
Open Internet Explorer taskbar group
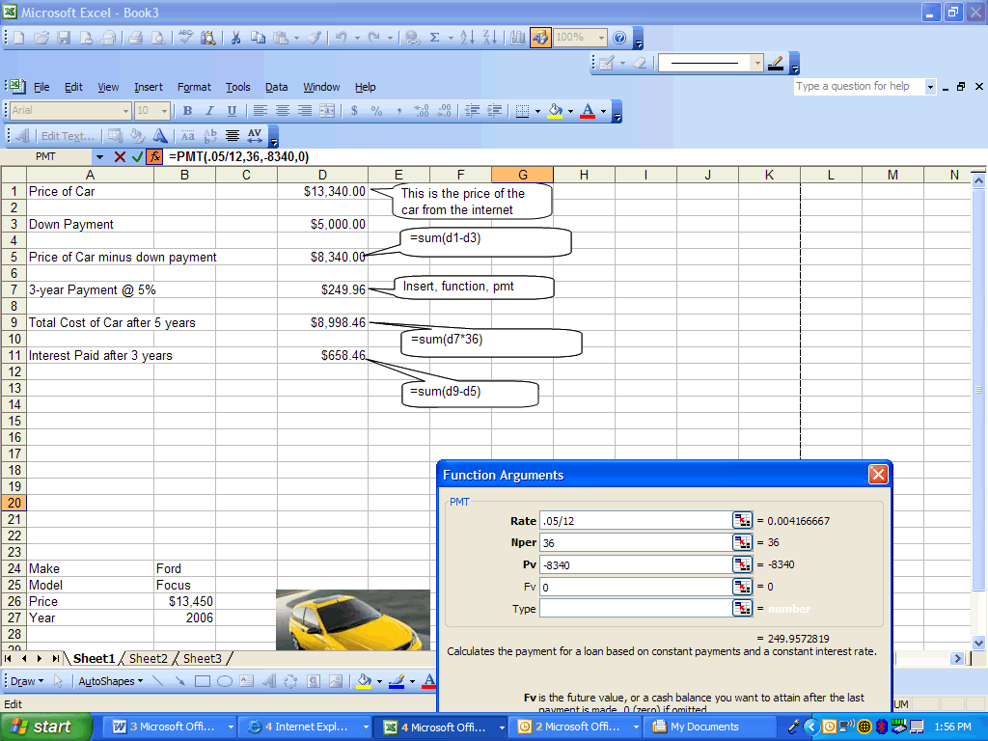tap(308, 727)
